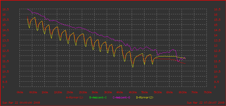Select 9 on the left y-axis
Image resolution: width=226 pixels, height=106 pixels.
tap(3, 87)
